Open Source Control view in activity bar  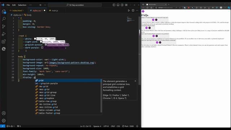click(4, 26)
